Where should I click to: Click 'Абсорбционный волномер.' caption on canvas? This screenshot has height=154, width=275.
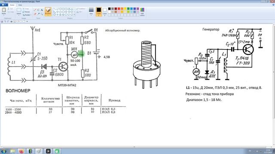pos(122,30)
